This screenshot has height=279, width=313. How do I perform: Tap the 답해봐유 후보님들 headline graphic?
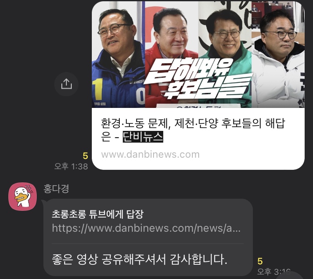[198, 79]
